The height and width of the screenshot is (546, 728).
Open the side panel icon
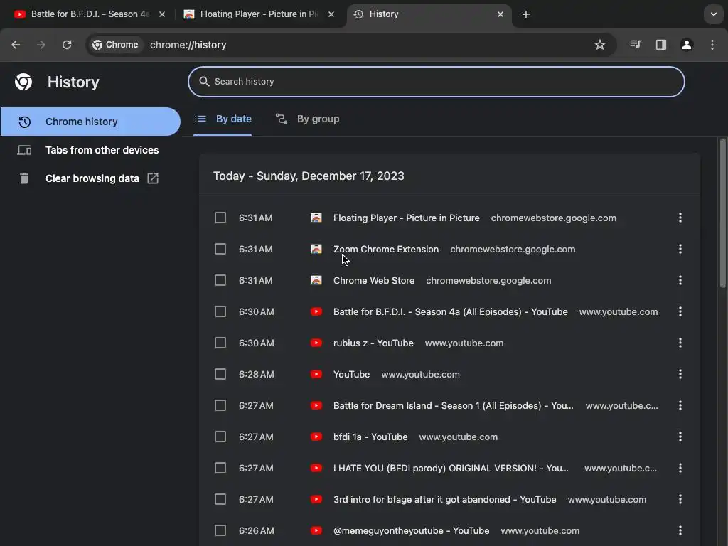[x=661, y=45]
